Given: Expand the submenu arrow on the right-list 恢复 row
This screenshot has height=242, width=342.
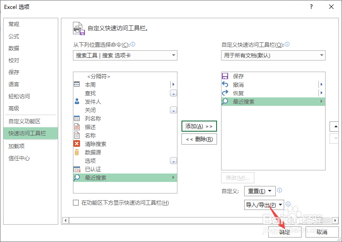Looking at the screenshot, I should pos(321,93).
